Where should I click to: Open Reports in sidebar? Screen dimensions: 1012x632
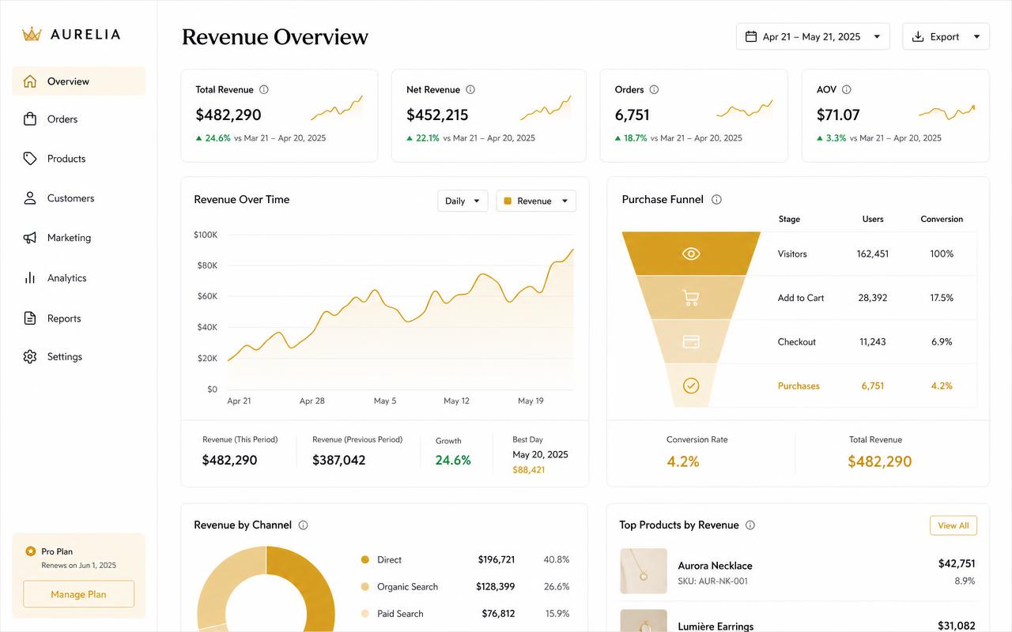78,318
